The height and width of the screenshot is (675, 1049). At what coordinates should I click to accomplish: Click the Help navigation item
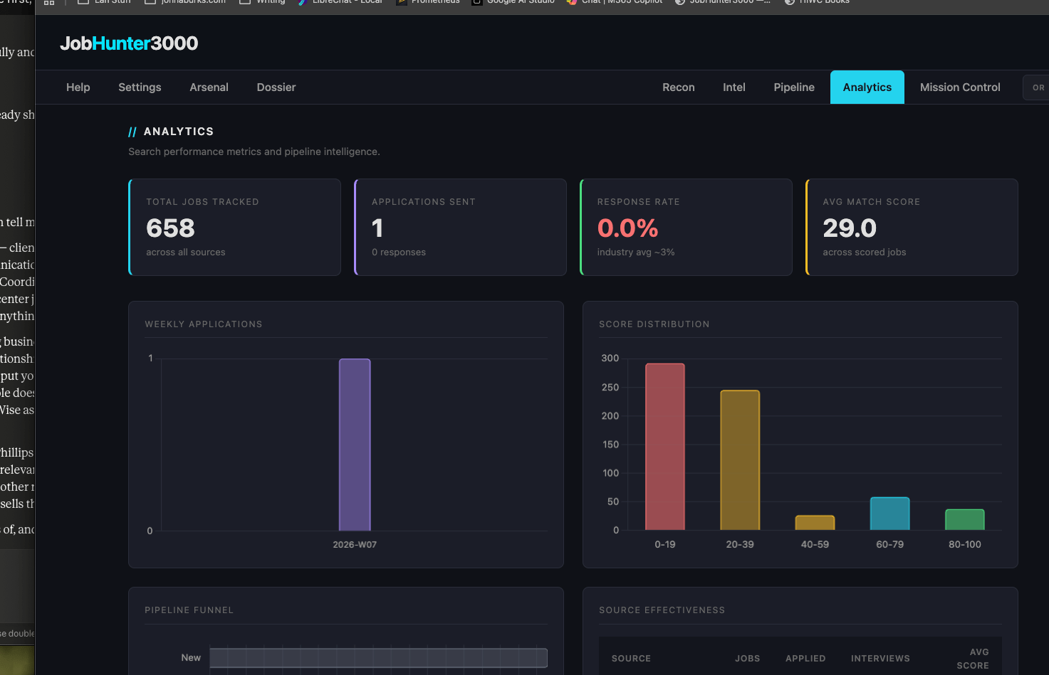tap(78, 87)
